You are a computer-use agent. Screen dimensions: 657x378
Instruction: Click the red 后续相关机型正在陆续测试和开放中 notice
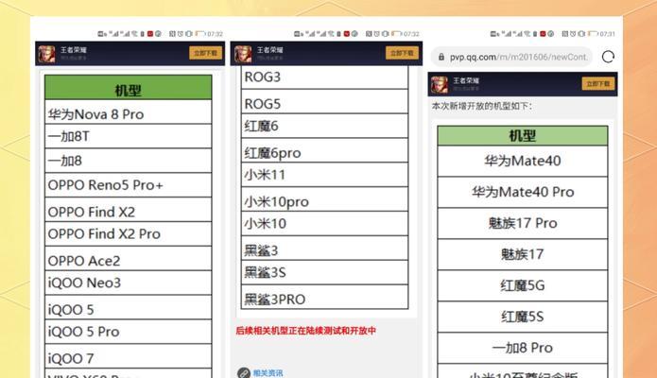tap(306, 331)
